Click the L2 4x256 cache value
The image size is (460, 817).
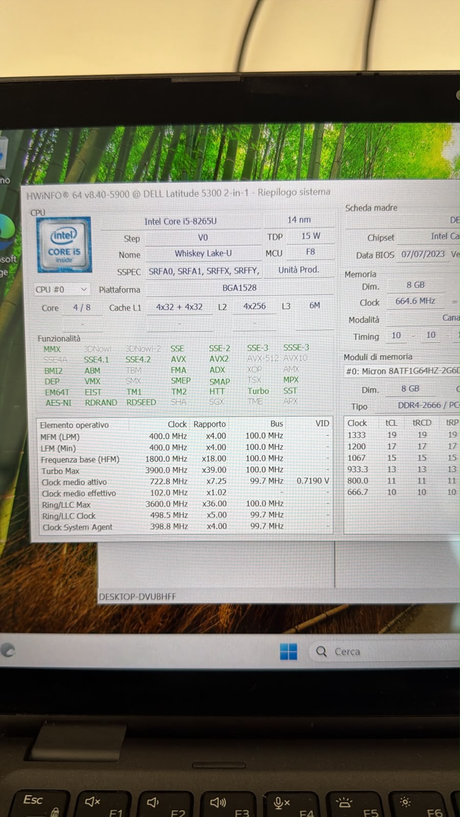(255, 306)
